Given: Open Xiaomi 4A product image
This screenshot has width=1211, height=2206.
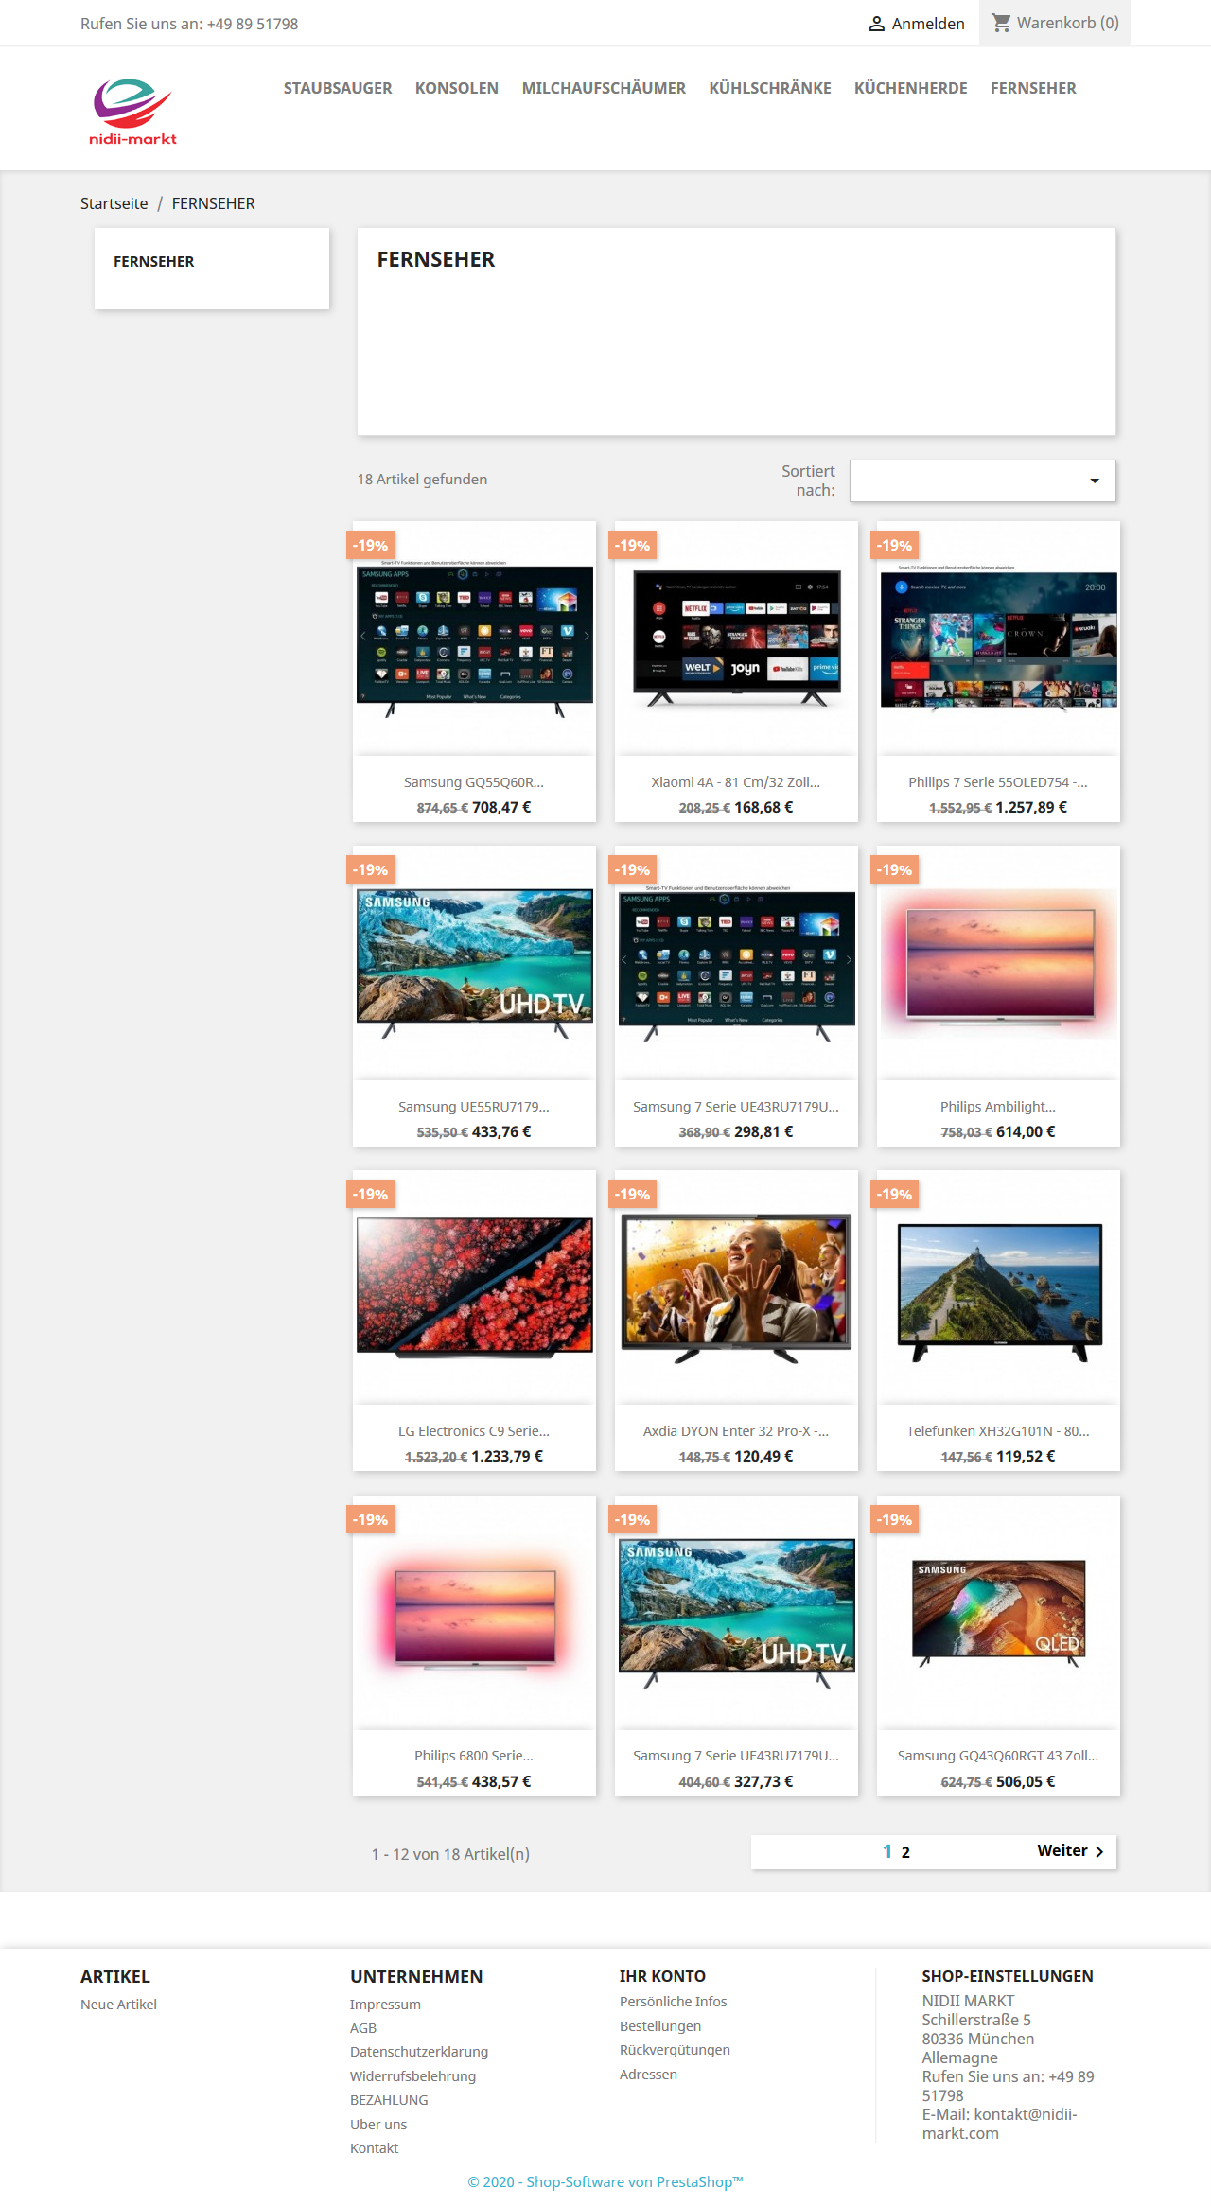Looking at the screenshot, I should 737,639.
